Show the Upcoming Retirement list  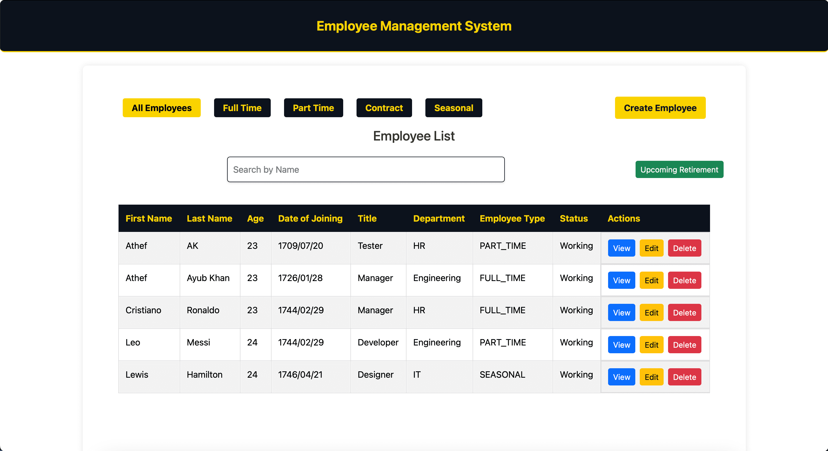pos(679,169)
